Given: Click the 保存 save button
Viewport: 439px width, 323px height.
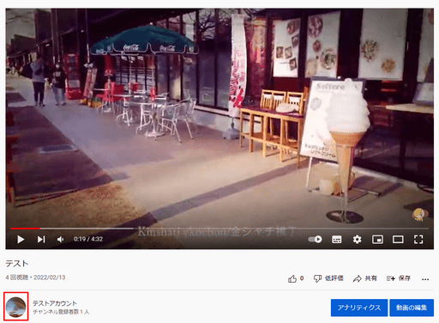Looking at the screenshot, I should (x=399, y=278).
